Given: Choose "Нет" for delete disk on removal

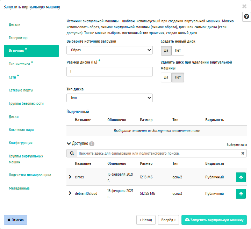Looking at the screenshot, I should (178, 77).
